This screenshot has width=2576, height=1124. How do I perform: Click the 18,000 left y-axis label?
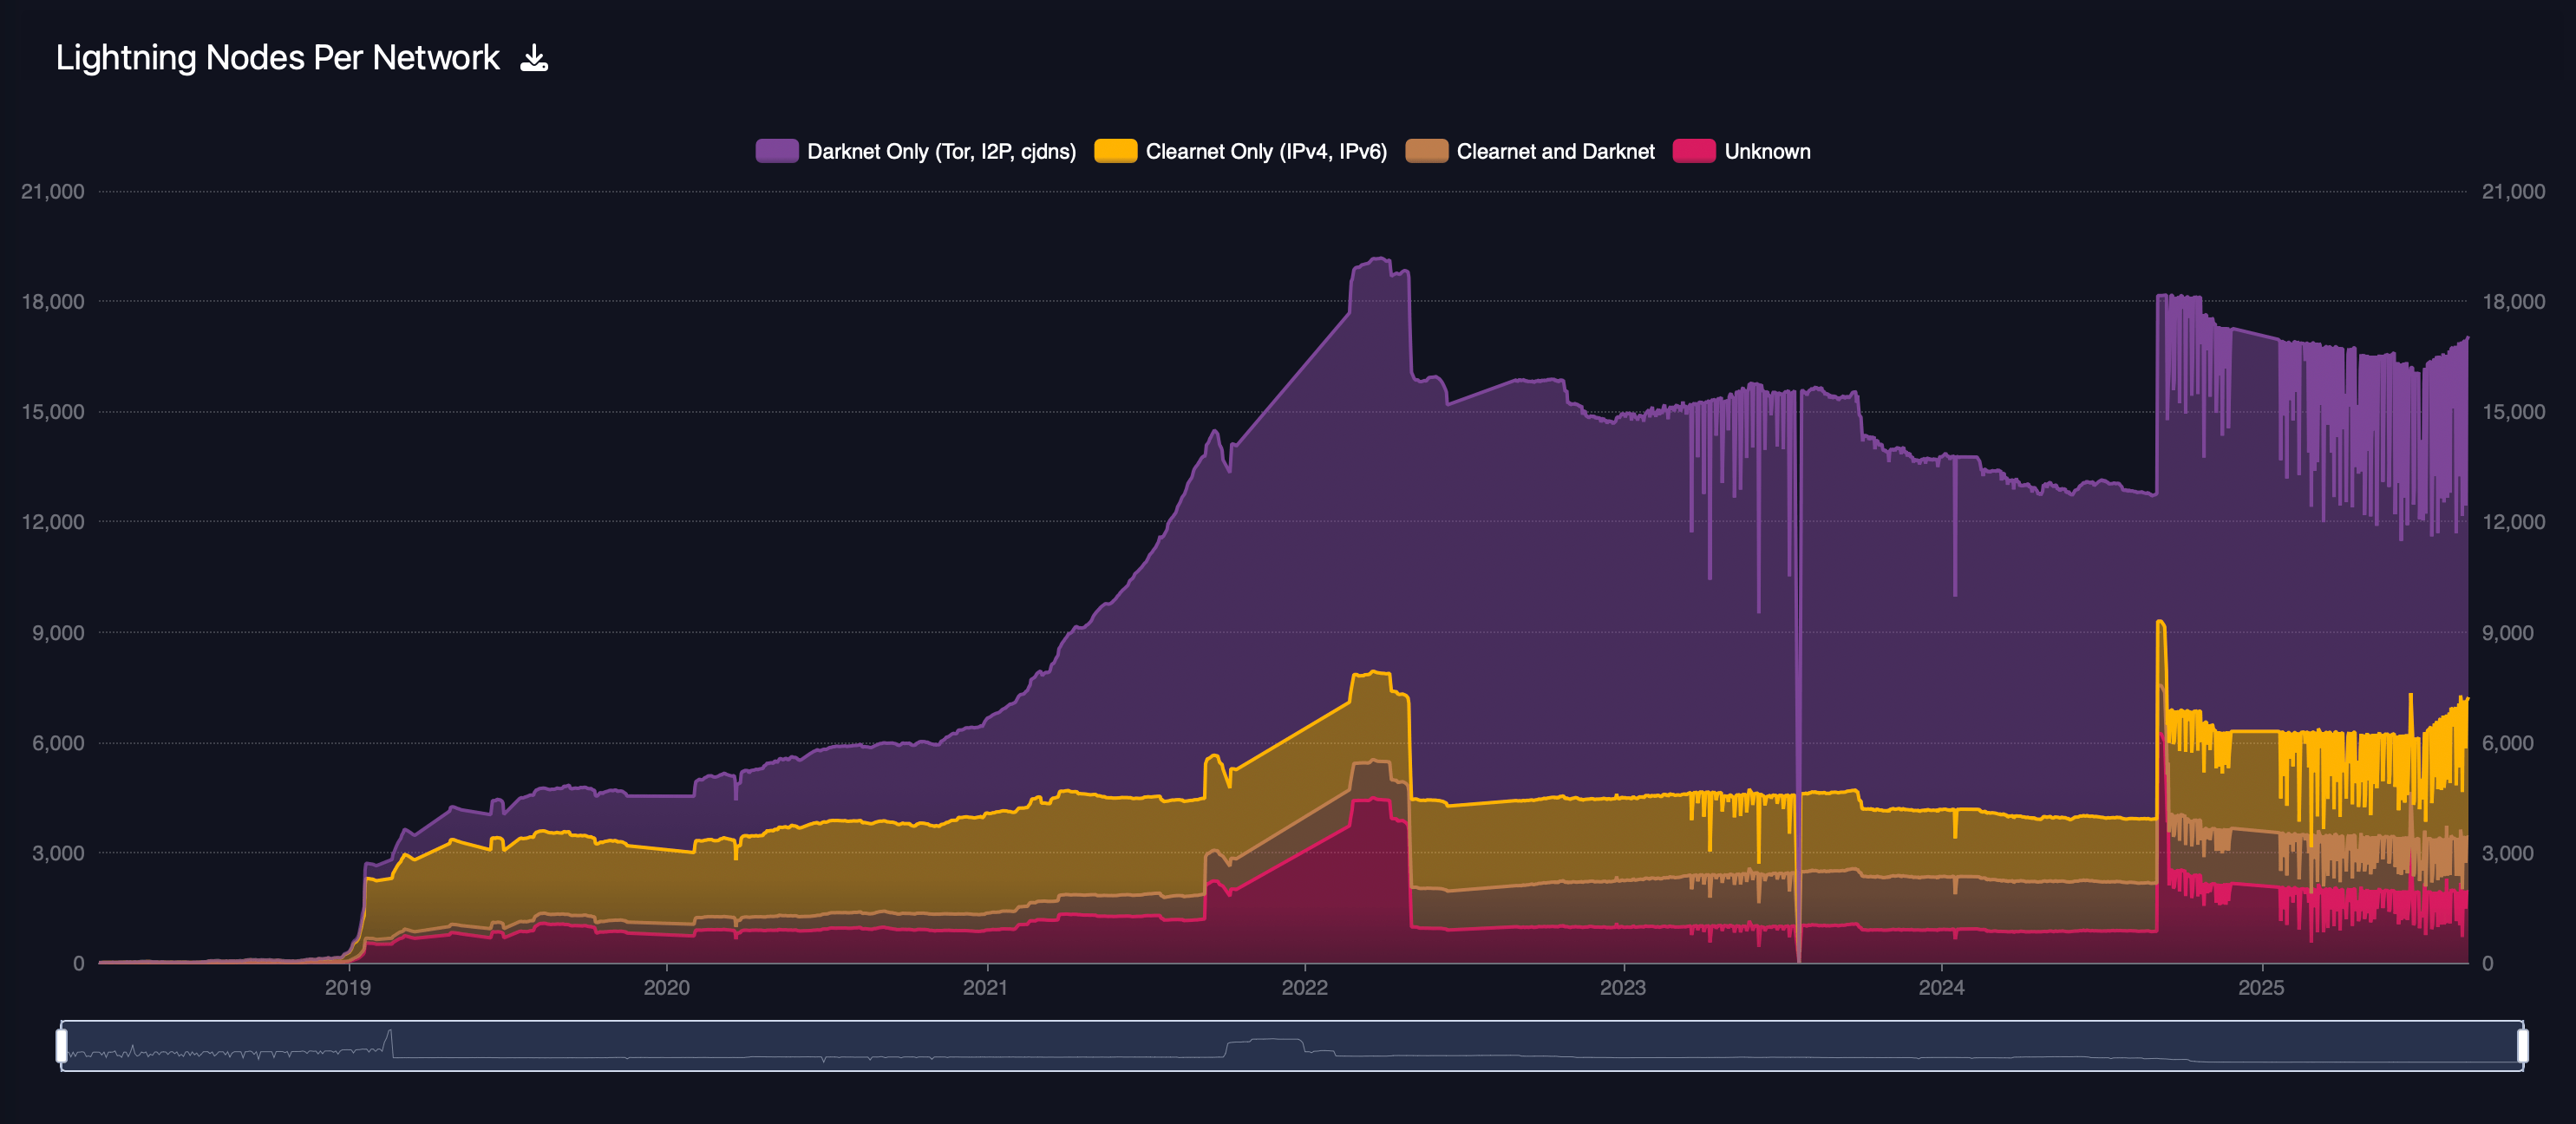tap(53, 301)
